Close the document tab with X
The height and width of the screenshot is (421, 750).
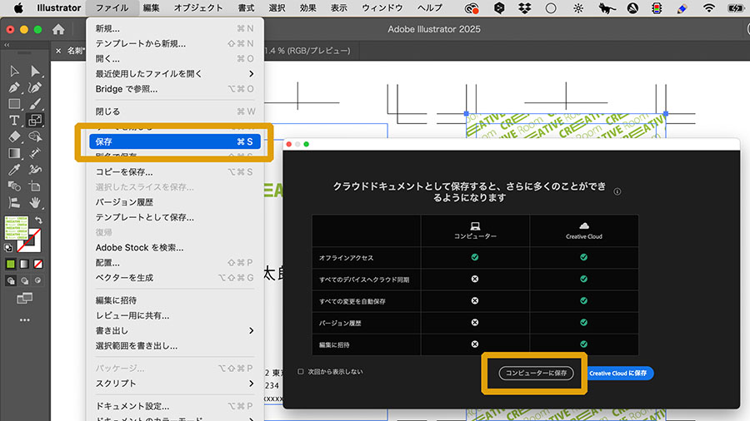[x=58, y=51]
